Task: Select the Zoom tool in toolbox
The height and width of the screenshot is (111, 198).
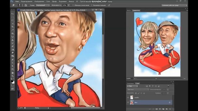Action: pos(13,76)
